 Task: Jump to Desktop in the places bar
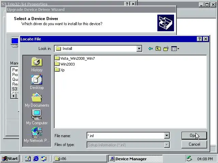pyautogui.click(x=37, y=82)
